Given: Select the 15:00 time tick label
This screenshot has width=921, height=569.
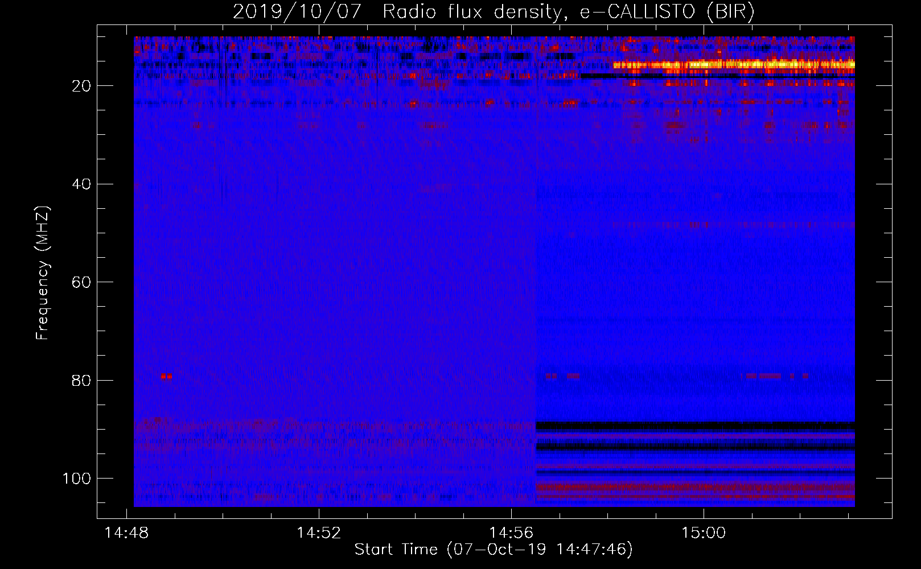Looking at the screenshot, I should click(x=704, y=533).
